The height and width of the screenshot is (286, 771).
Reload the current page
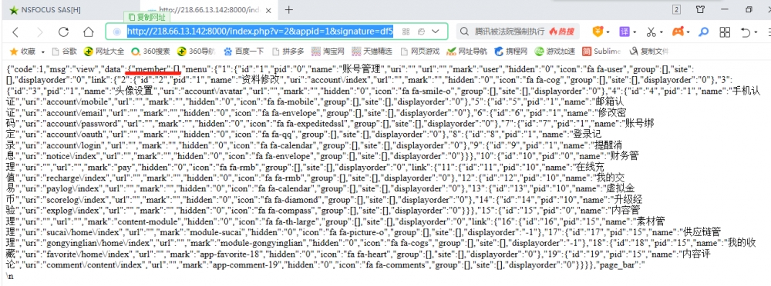coord(63,32)
